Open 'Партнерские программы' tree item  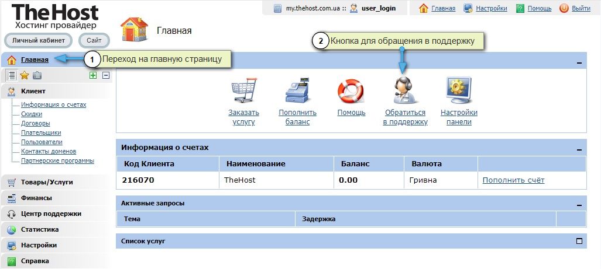click(57, 161)
